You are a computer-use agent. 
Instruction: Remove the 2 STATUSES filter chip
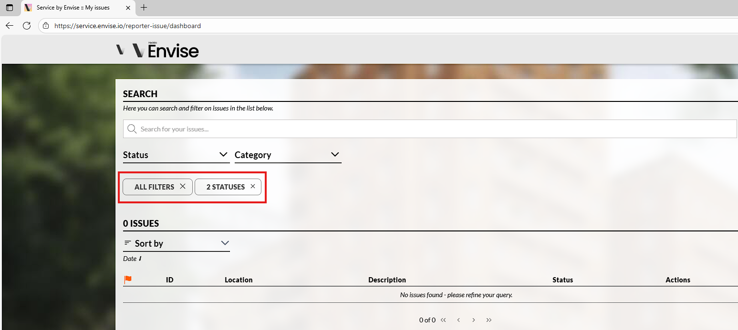tap(253, 187)
